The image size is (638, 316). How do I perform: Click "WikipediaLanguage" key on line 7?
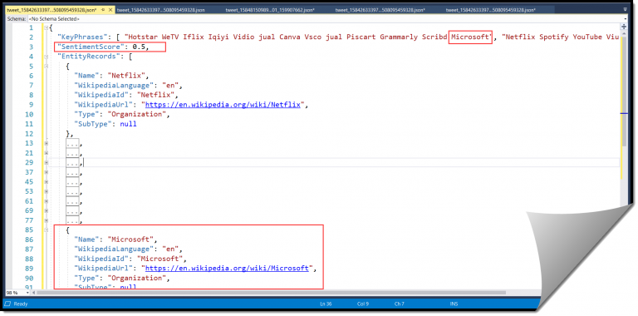pos(114,86)
